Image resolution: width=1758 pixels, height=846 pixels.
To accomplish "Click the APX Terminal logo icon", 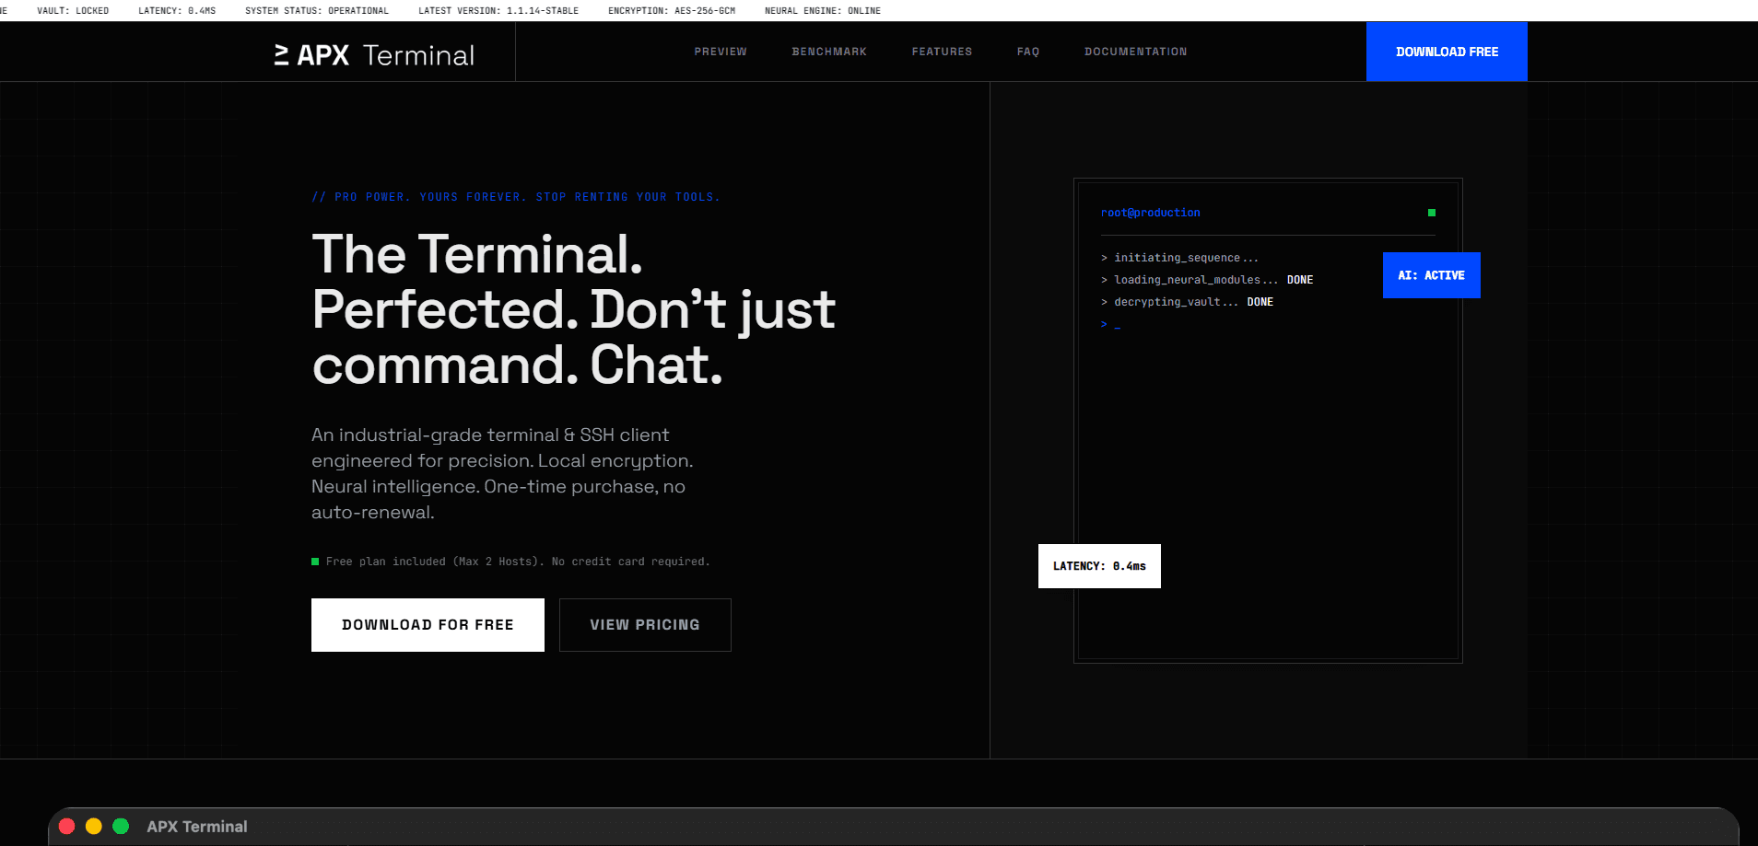I will click(x=282, y=55).
